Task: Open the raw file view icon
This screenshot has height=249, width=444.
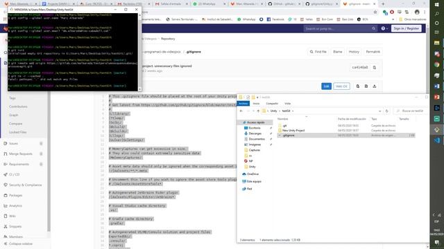Action: click(x=366, y=86)
